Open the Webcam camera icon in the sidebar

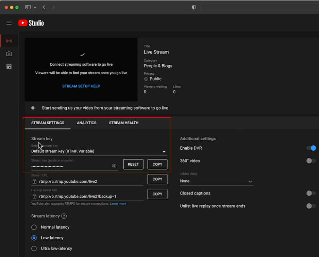pyautogui.click(x=9, y=54)
